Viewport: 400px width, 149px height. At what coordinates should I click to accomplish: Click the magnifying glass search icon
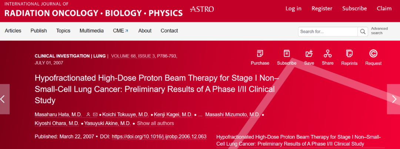coord(363,32)
